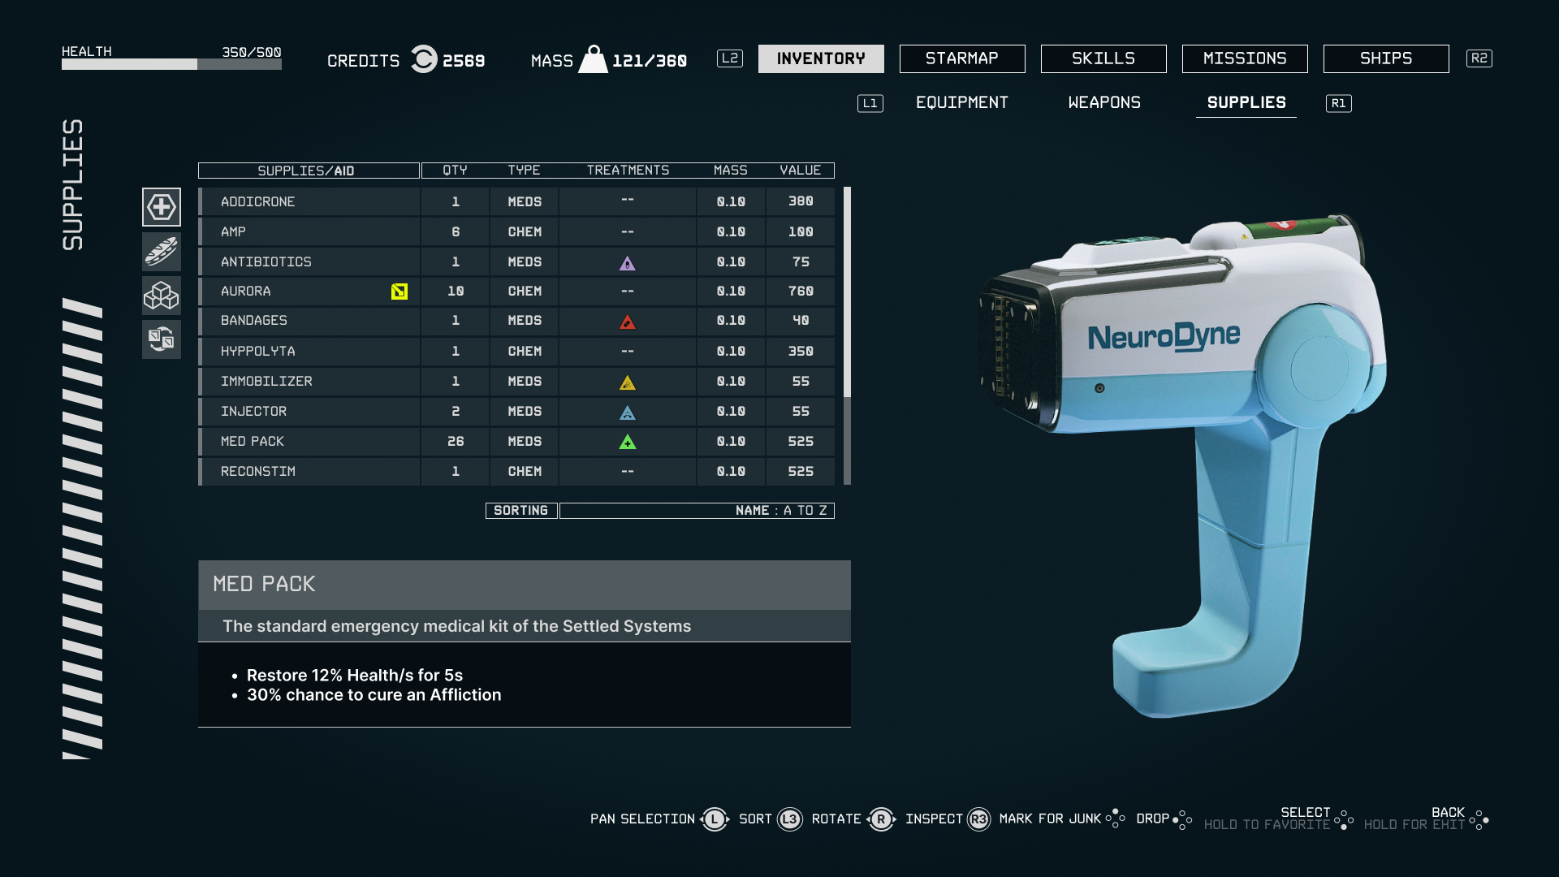Open the Resources cube category icon
The height and width of the screenshot is (877, 1559).
coord(162,295)
